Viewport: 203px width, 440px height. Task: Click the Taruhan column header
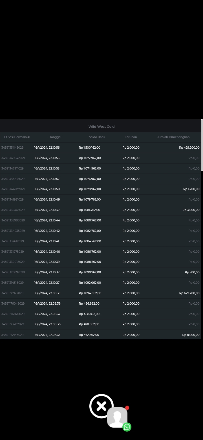click(x=131, y=137)
